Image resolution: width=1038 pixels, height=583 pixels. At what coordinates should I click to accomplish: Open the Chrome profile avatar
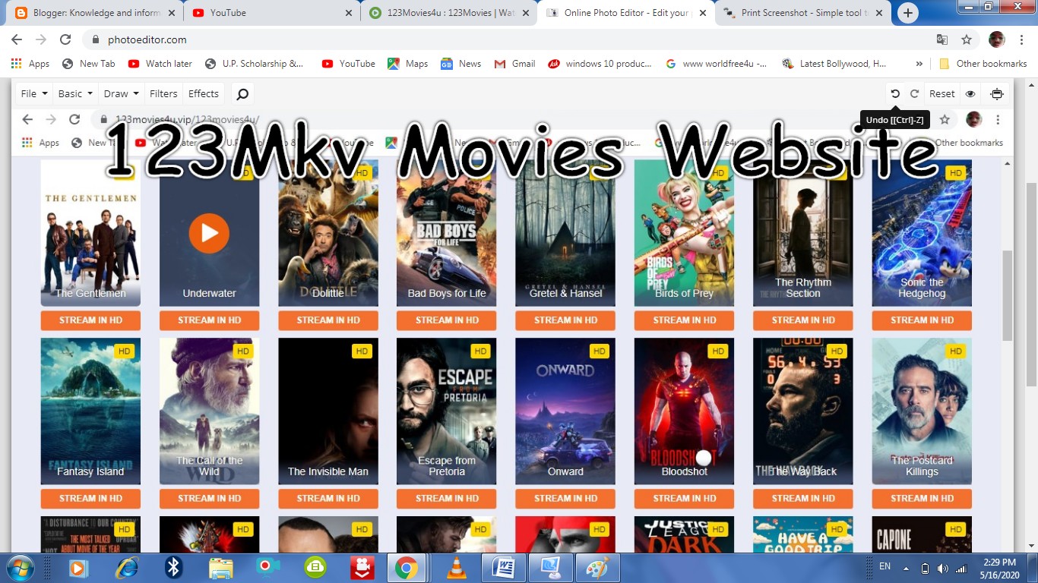click(996, 39)
